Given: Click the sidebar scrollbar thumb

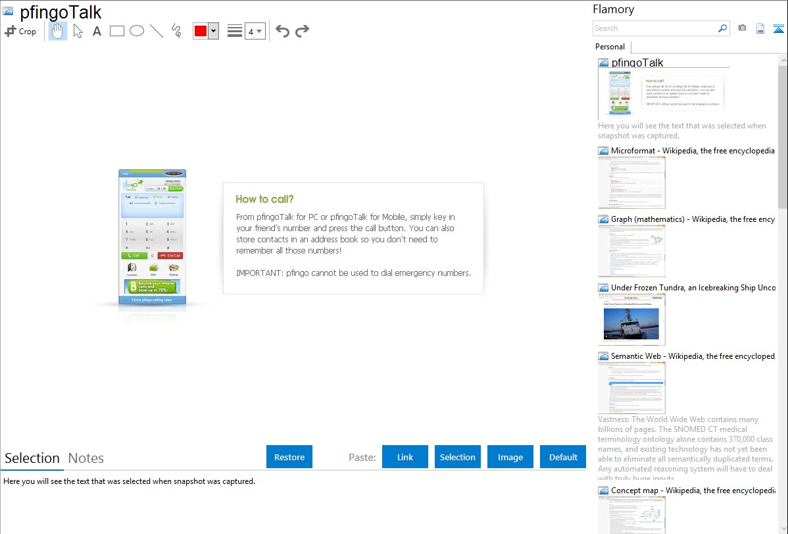Looking at the screenshot, I should (x=783, y=136).
